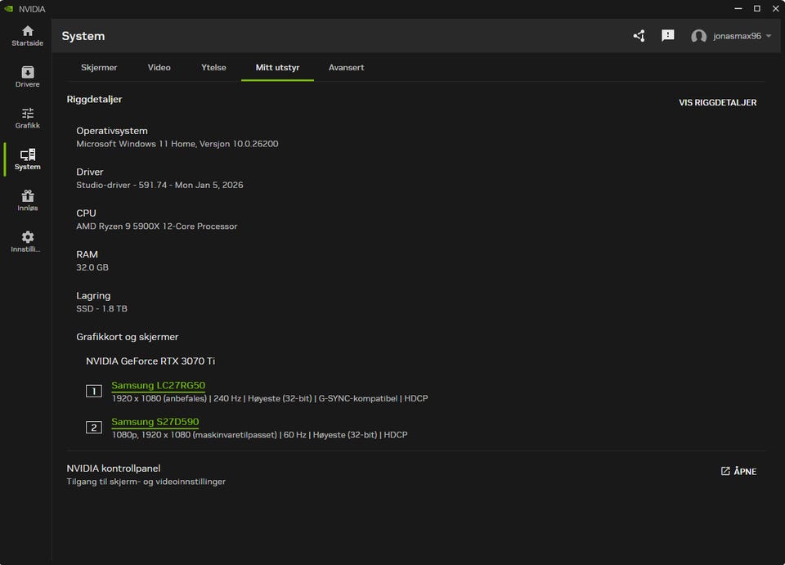This screenshot has width=785, height=565.
Task: Select Mitt utstyr tab
Action: pos(277,68)
